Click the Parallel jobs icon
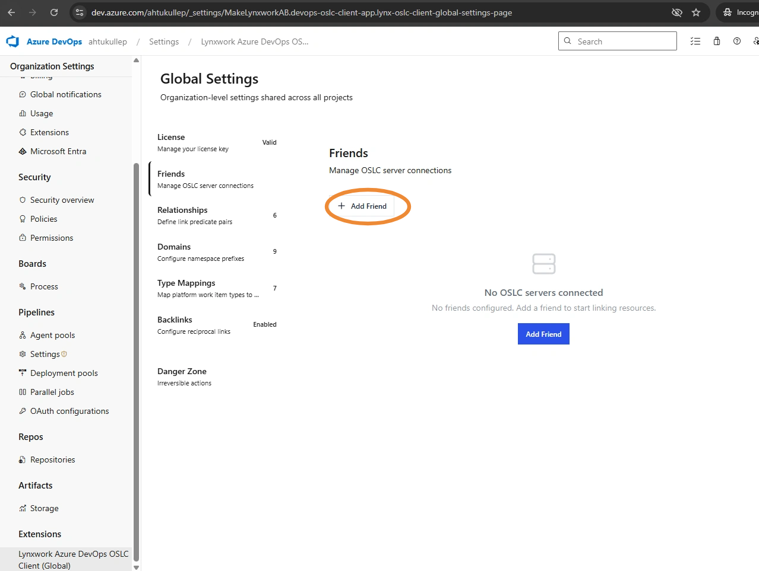Screen dimensions: 759x571 (23, 392)
